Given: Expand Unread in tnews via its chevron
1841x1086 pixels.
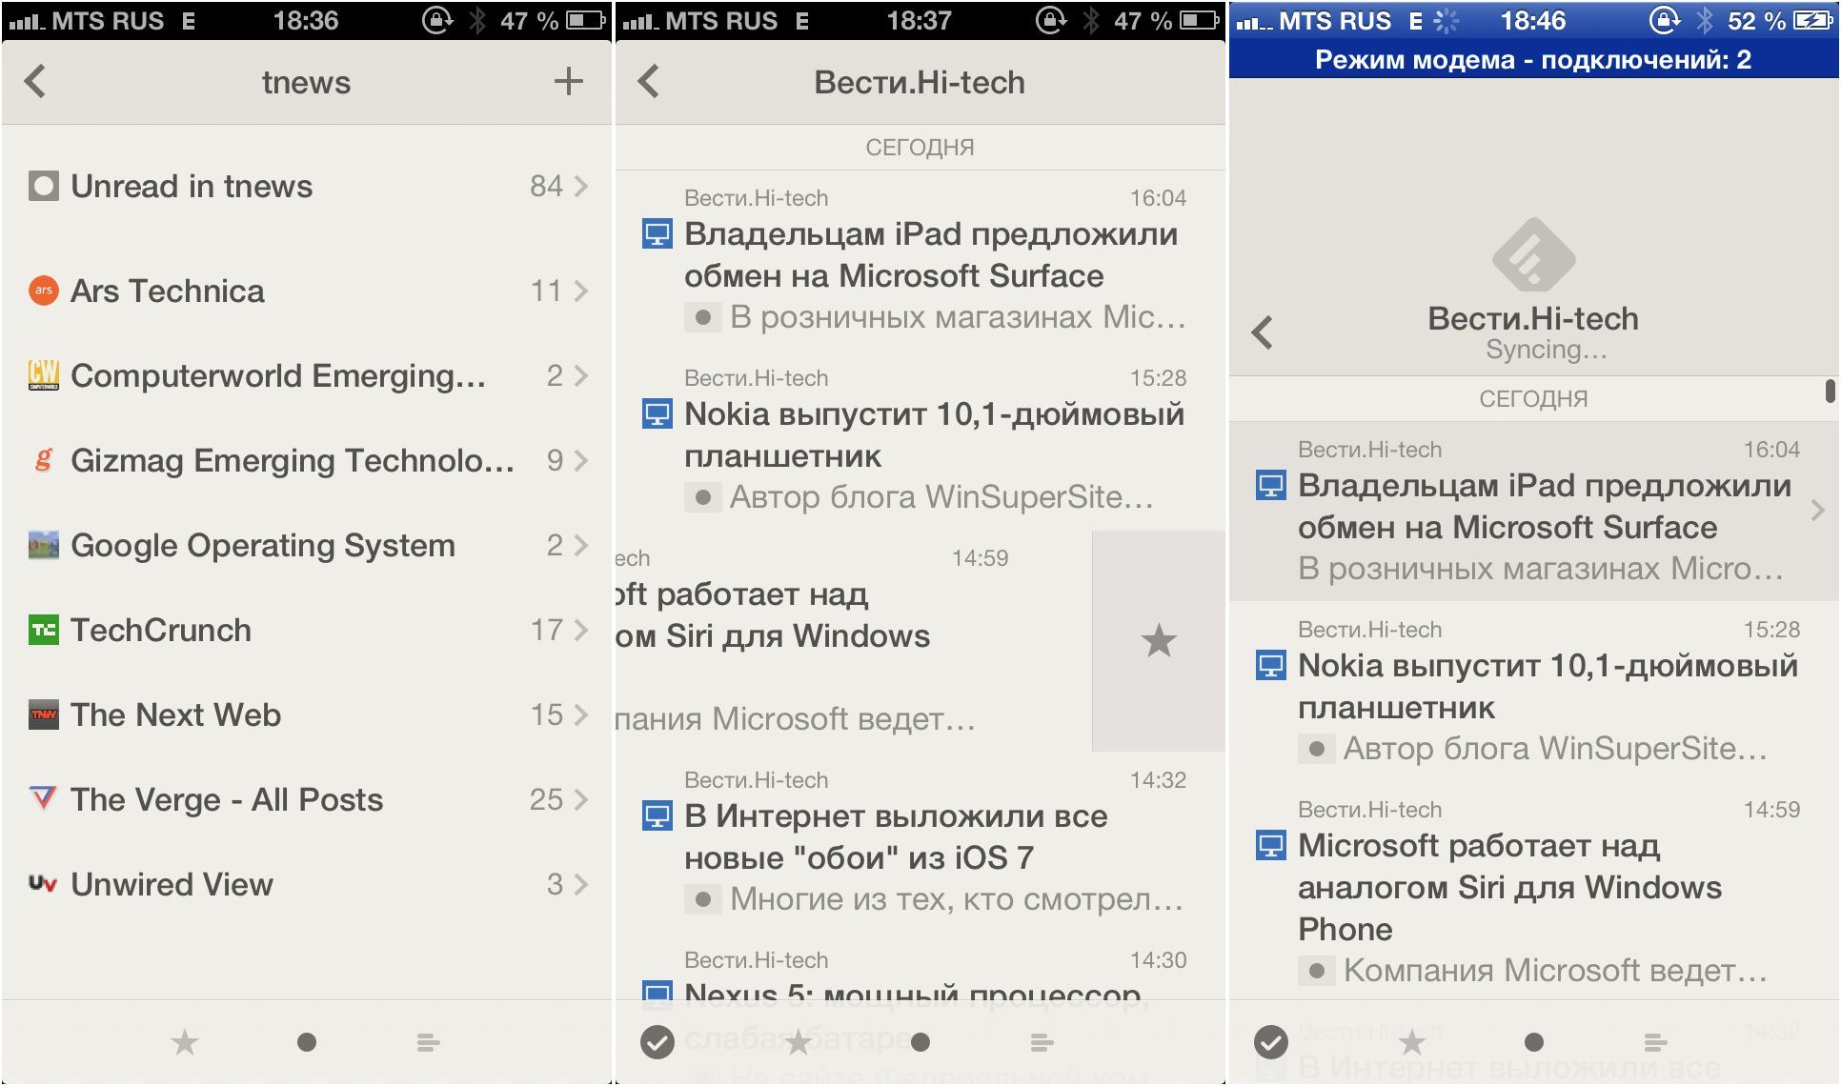Looking at the screenshot, I should 579,186.
